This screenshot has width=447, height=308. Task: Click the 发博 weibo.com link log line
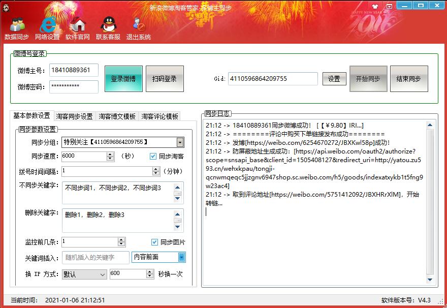(x=298, y=143)
